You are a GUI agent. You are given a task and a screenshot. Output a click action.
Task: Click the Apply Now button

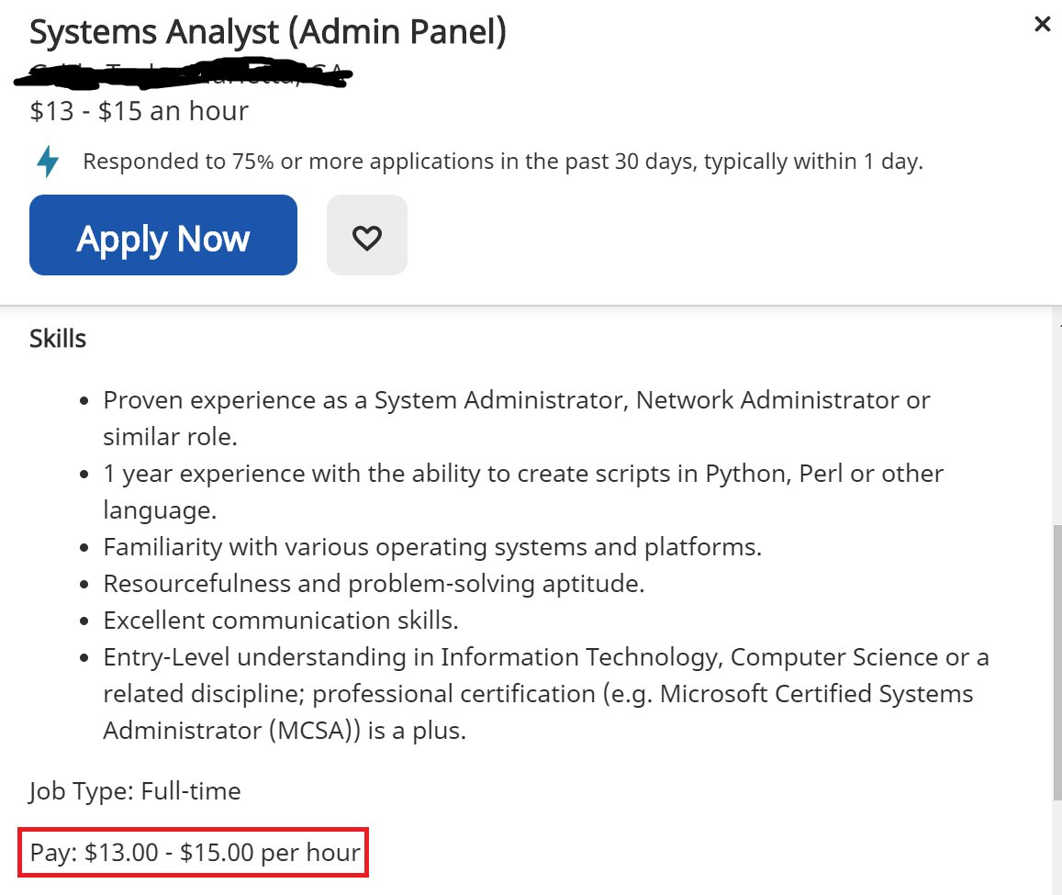pos(163,236)
